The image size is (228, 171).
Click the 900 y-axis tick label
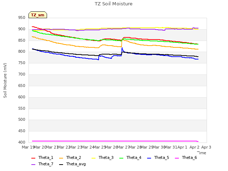coord(22,29)
